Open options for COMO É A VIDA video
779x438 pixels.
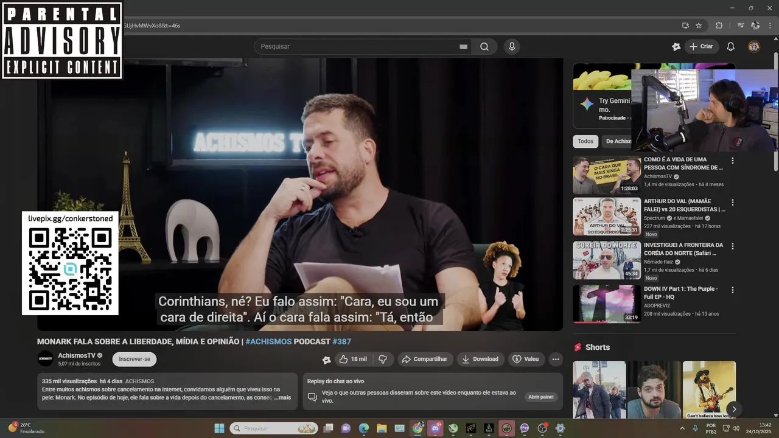(733, 161)
